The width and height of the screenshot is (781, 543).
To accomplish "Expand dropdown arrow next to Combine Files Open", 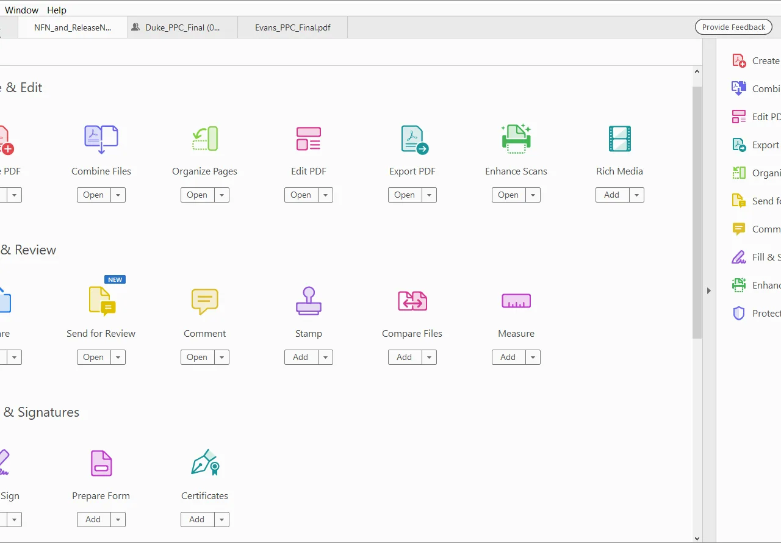I will point(118,195).
